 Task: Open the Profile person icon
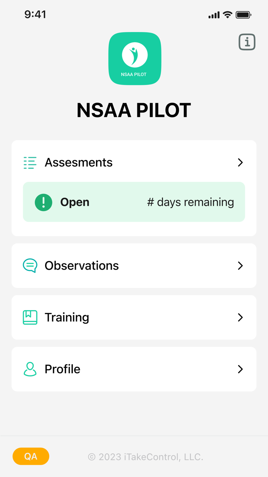pyautogui.click(x=30, y=369)
